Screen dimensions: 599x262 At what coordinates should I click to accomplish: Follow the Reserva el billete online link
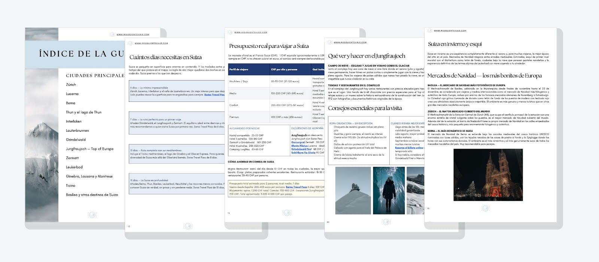click(x=409, y=148)
